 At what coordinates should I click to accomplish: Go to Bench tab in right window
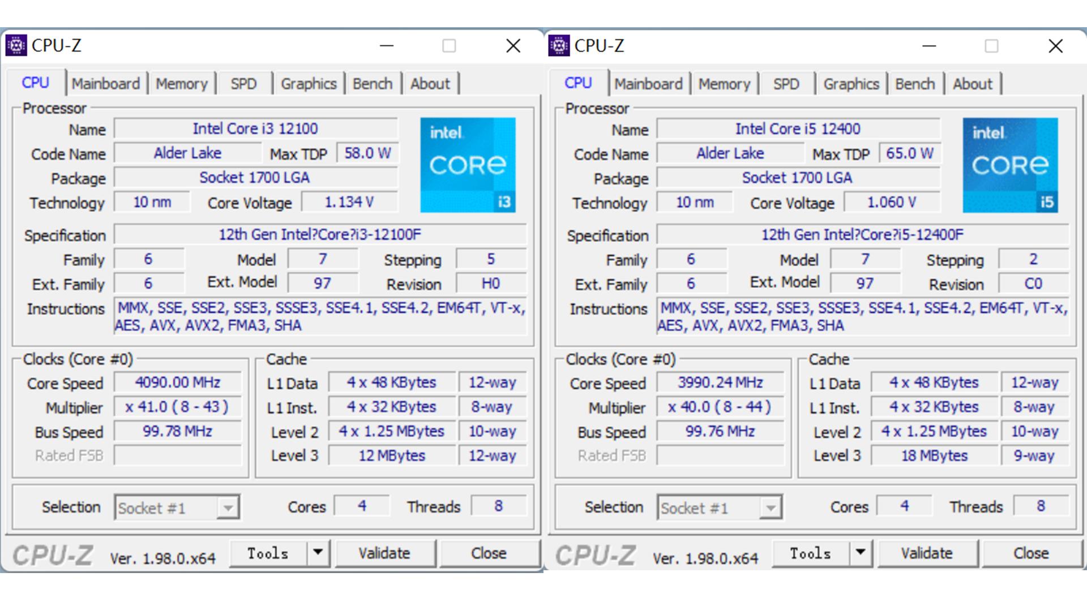tap(915, 84)
